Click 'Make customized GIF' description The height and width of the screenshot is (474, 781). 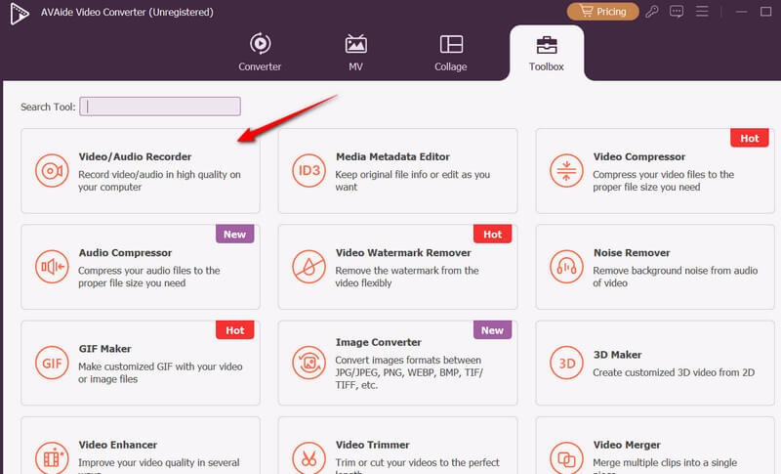[x=160, y=372]
